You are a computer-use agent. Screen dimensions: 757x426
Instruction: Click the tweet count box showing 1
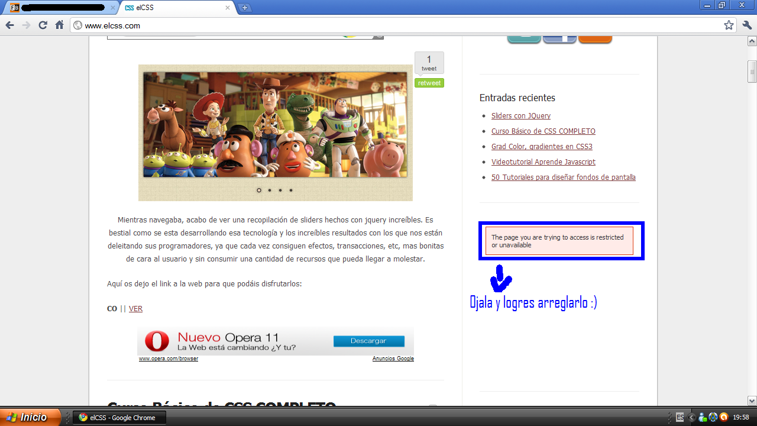[x=429, y=63]
